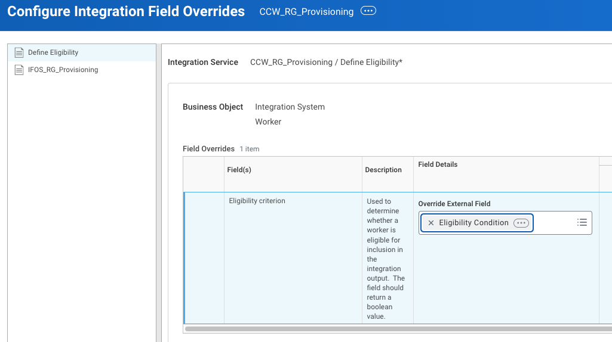Click the Field Details column header
This screenshot has height=342, width=612.
click(x=438, y=164)
